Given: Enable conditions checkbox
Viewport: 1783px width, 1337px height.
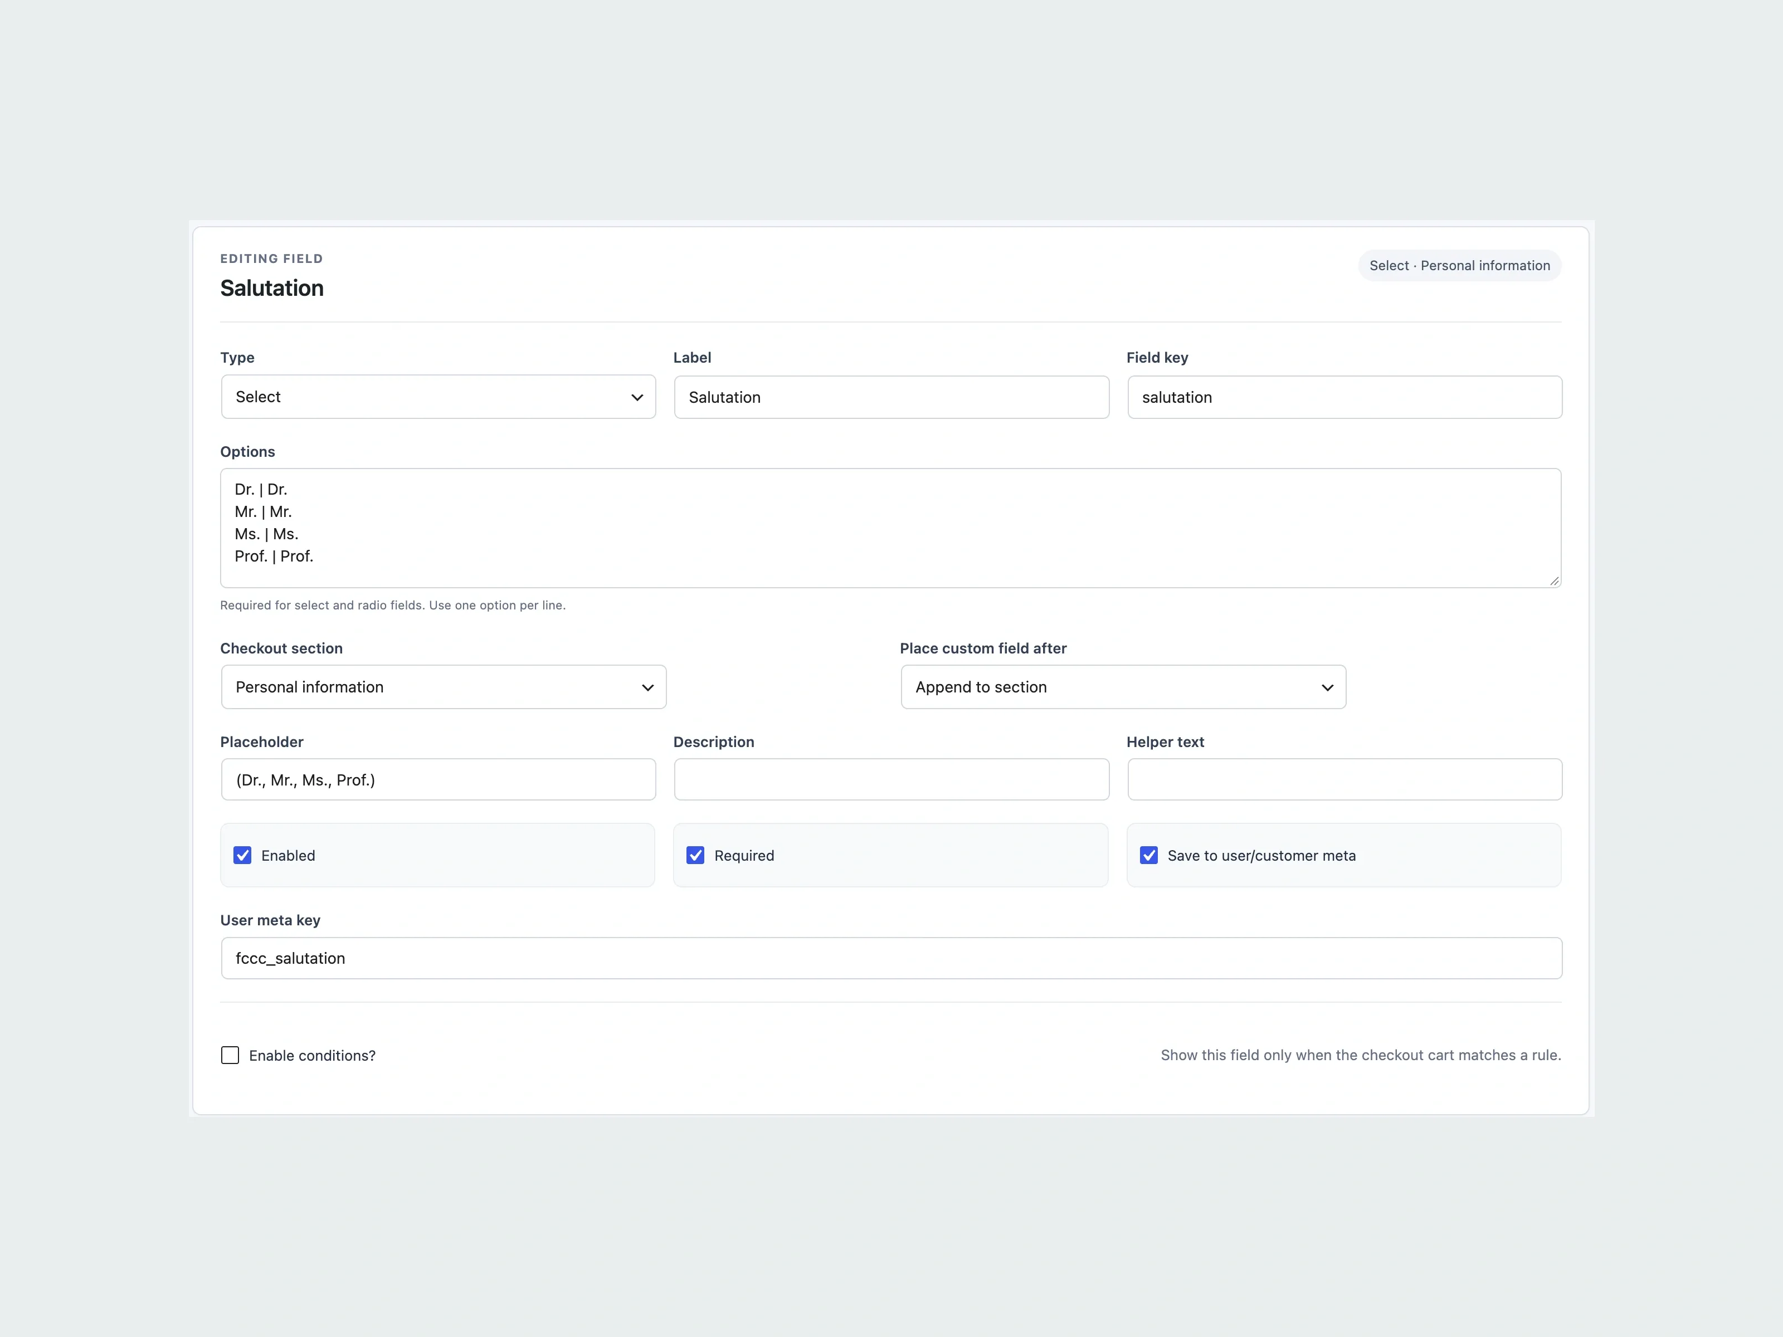Looking at the screenshot, I should tap(231, 1055).
